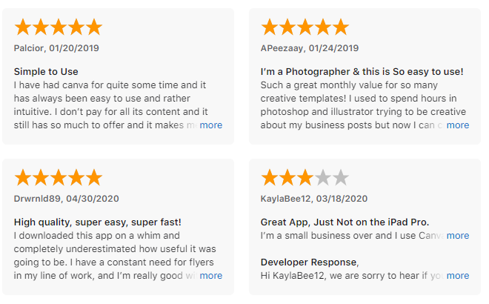Click the Palcior, 01/20/2019 author line
The image size is (489, 304).
[56, 48]
